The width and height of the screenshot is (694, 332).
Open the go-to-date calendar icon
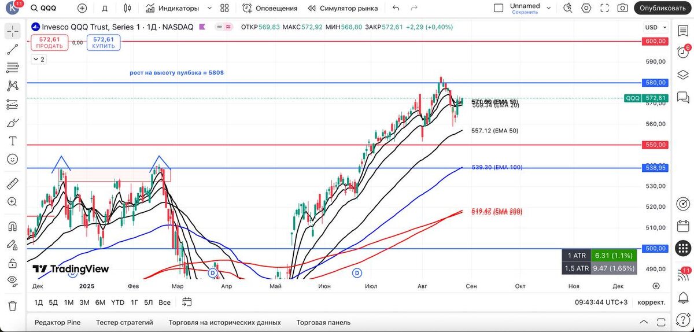click(187, 302)
